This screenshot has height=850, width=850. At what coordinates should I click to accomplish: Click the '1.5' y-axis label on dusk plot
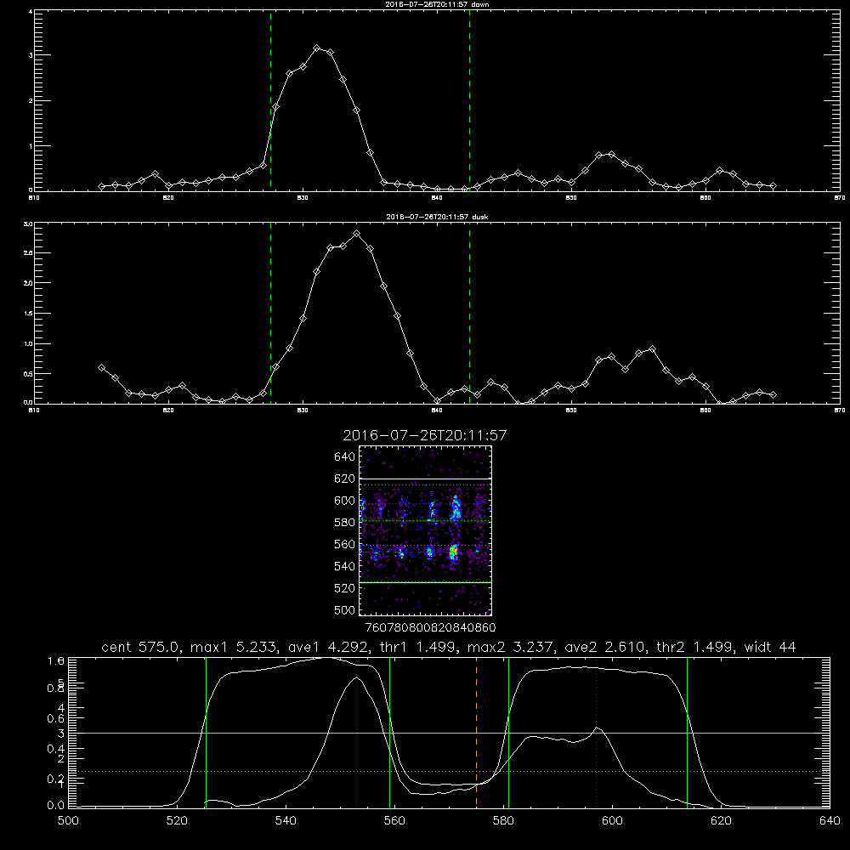tap(28, 314)
